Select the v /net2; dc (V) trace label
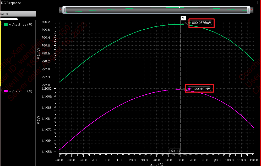 [x=21, y=91]
